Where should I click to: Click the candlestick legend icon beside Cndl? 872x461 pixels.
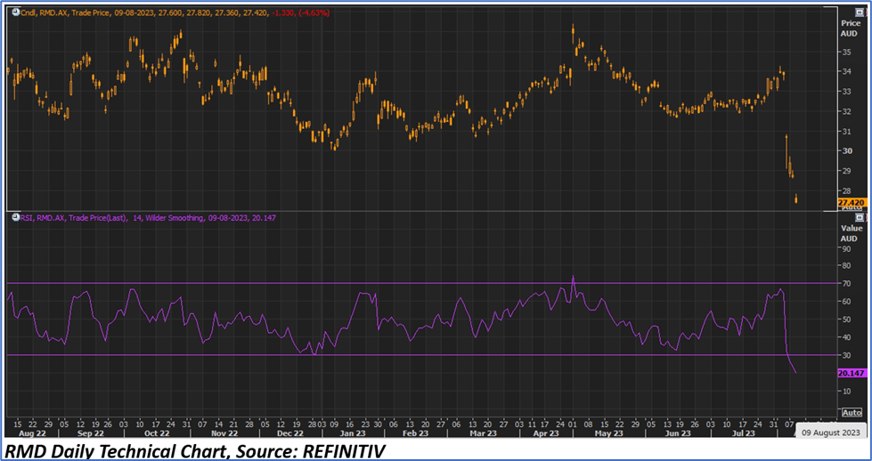15,12
